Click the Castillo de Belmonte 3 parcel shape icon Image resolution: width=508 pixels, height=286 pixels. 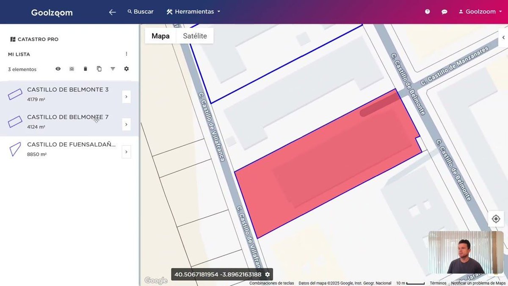pyautogui.click(x=15, y=94)
